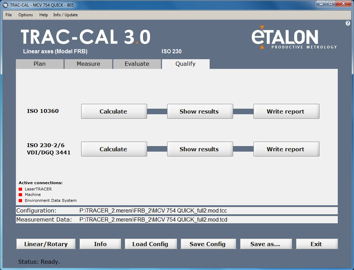354x270 pixels.
Task: Click the TRAC-CAL 3.0 title logo
Action: point(86,37)
